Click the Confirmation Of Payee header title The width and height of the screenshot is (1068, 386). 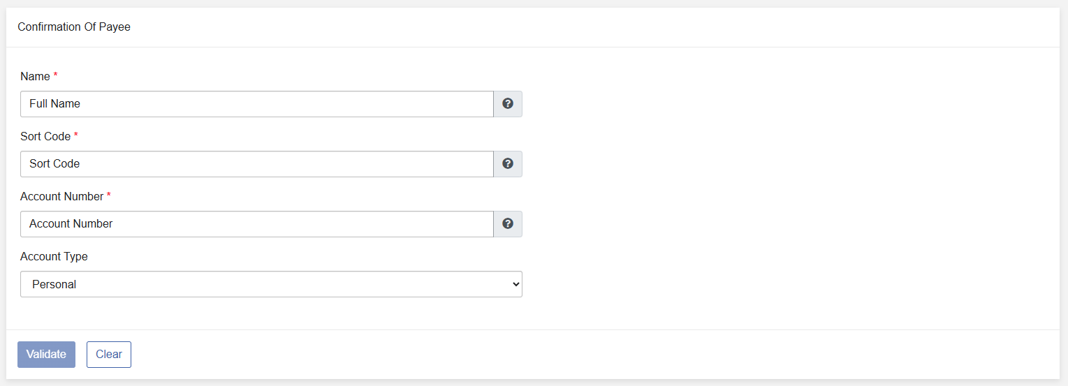pyautogui.click(x=74, y=27)
